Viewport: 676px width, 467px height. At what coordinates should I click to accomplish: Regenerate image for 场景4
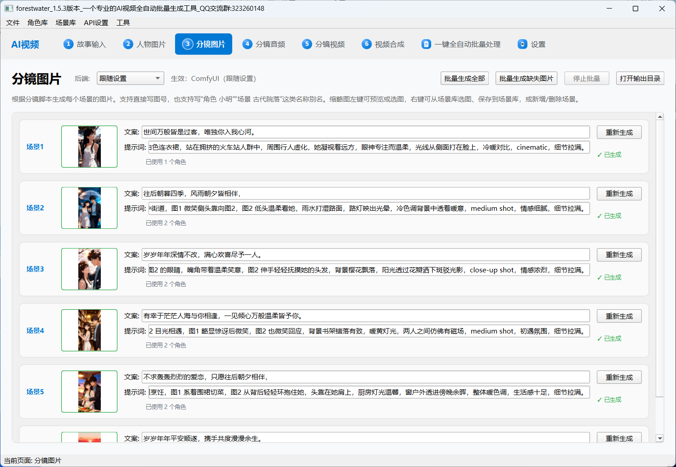[x=619, y=316]
